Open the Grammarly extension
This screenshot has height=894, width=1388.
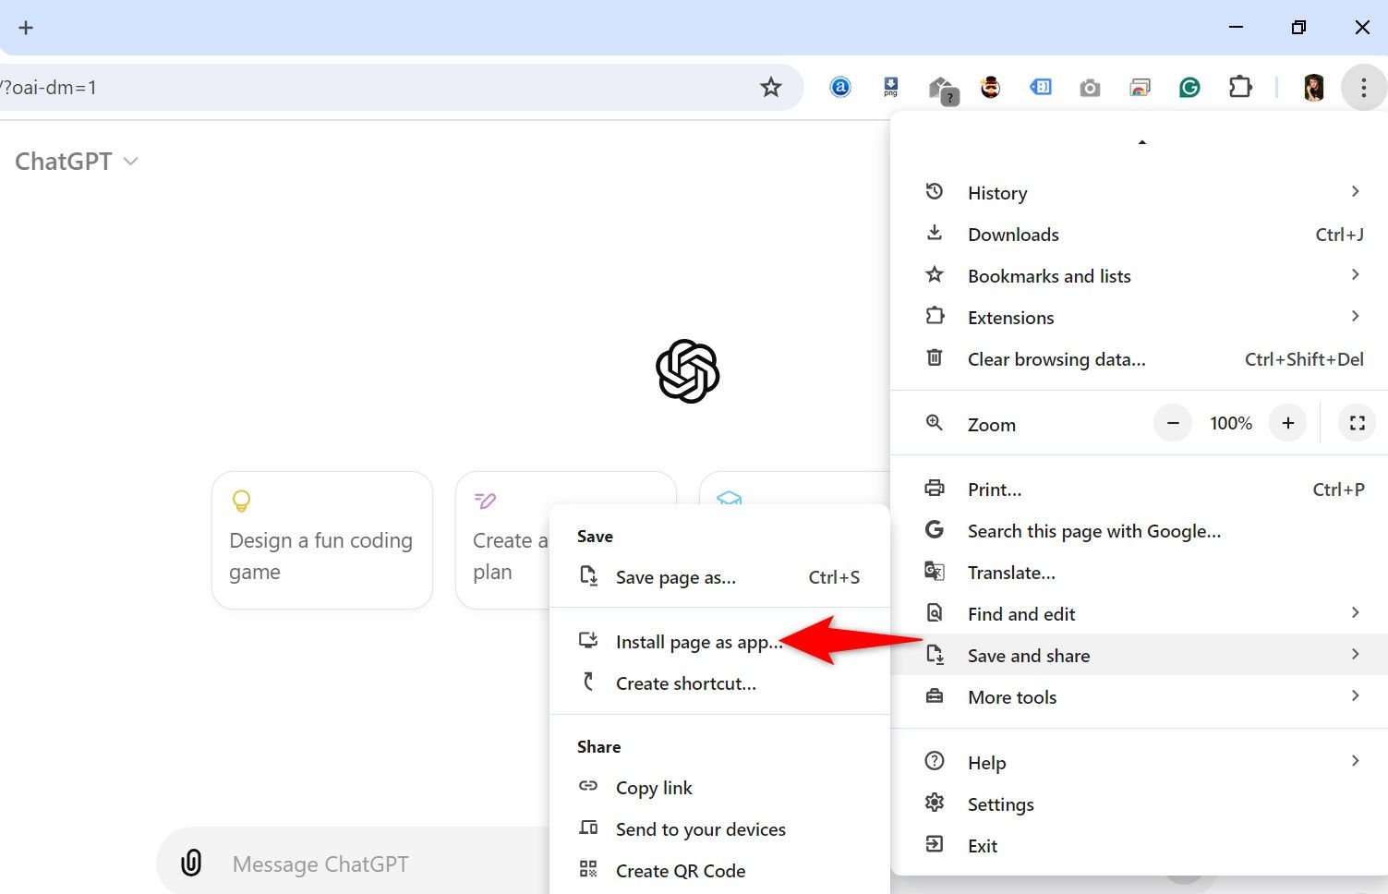coord(1189,87)
